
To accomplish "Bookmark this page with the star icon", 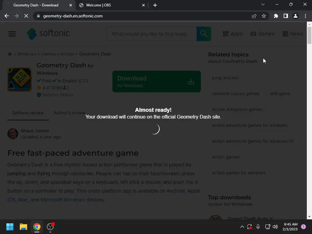I will pyautogui.click(x=264, y=16).
